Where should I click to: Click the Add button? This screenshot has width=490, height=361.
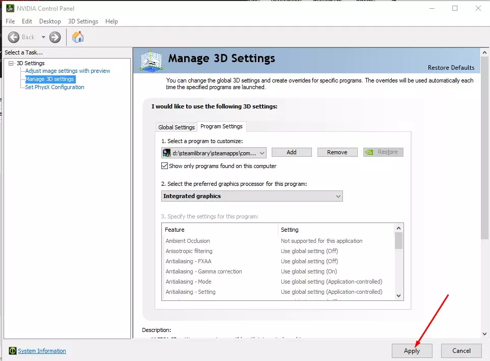pyautogui.click(x=292, y=152)
